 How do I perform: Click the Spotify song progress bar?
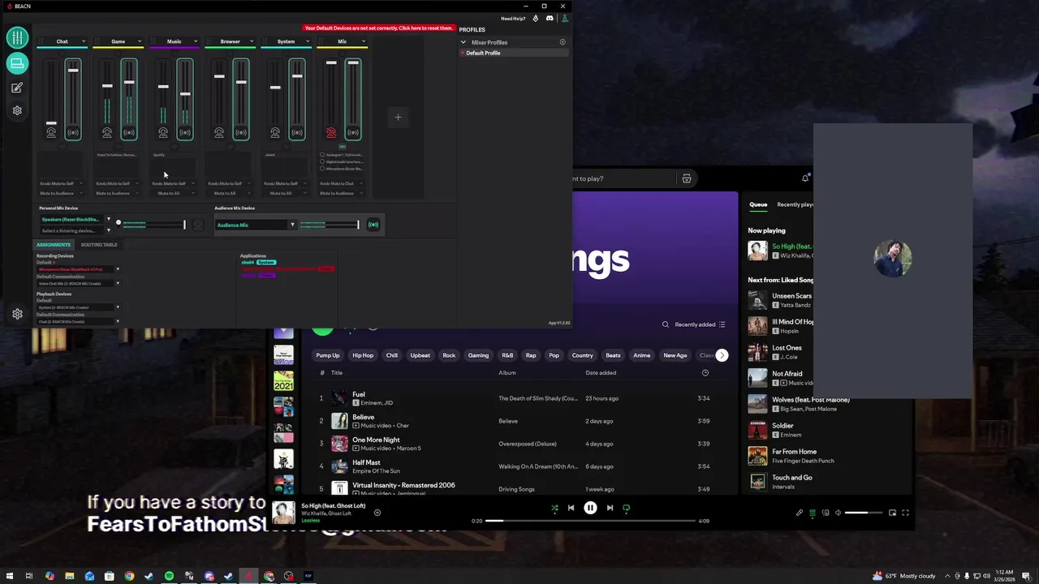[x=590, y=521]
